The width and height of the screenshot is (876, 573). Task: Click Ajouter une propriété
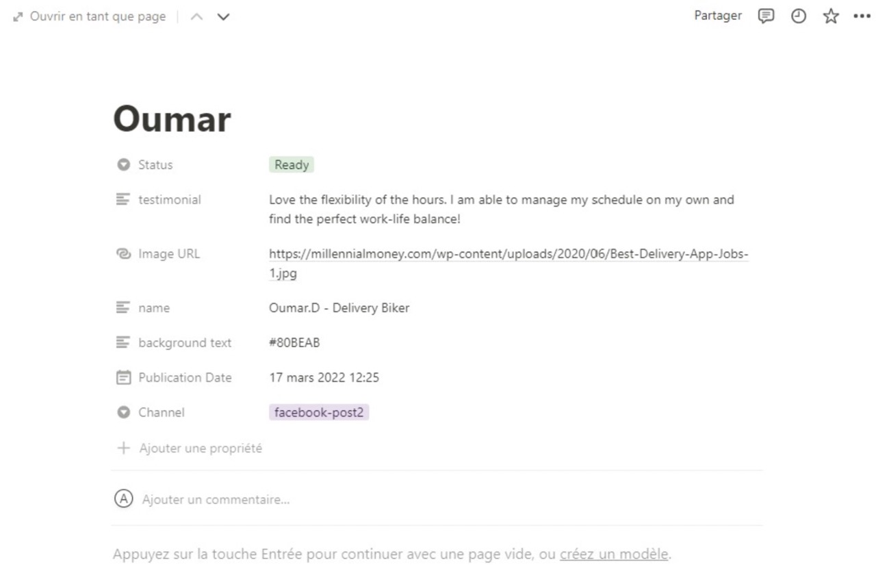(200, 448)
